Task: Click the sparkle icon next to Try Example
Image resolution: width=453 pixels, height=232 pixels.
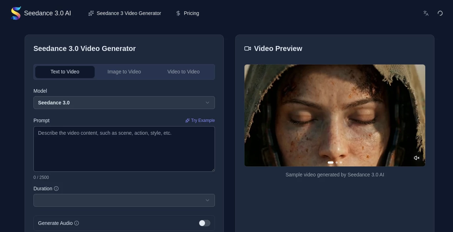Action: pos(188,120)
